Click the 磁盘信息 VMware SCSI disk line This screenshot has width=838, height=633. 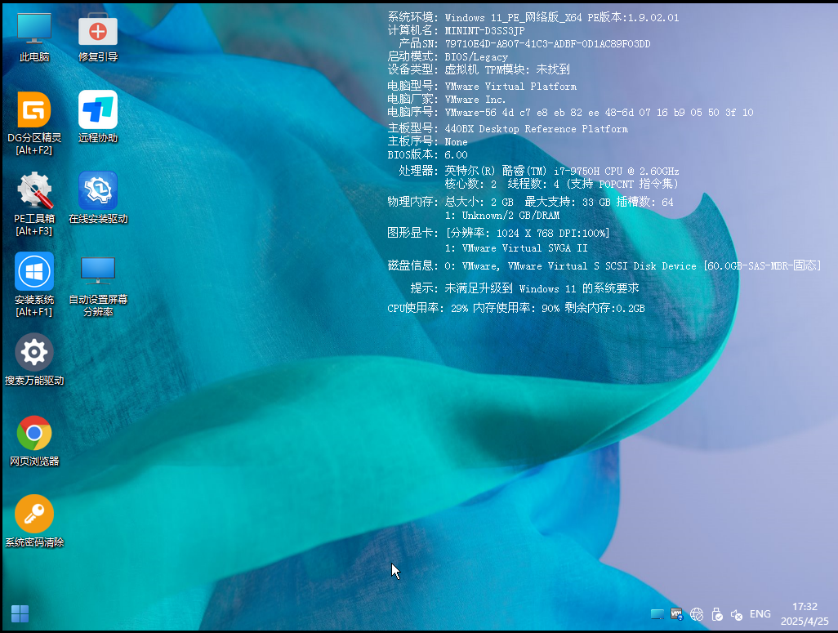604,265
